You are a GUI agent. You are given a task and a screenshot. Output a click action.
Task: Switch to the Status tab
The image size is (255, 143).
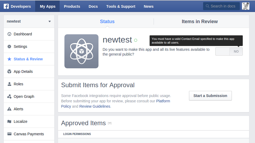[x=107, y=22]
